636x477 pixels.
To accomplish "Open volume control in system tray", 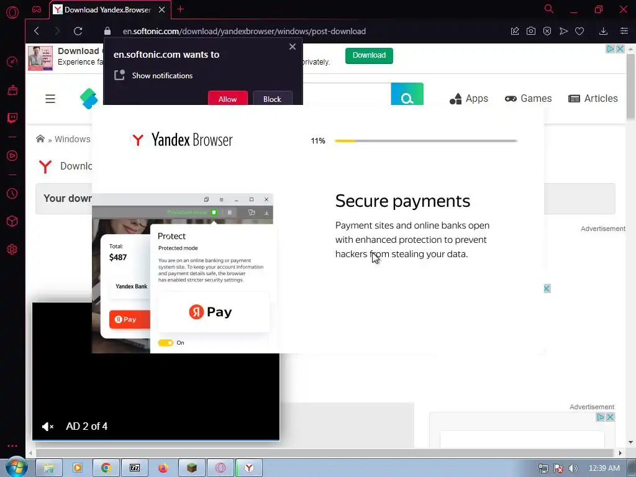I will (x=573, y=468).
